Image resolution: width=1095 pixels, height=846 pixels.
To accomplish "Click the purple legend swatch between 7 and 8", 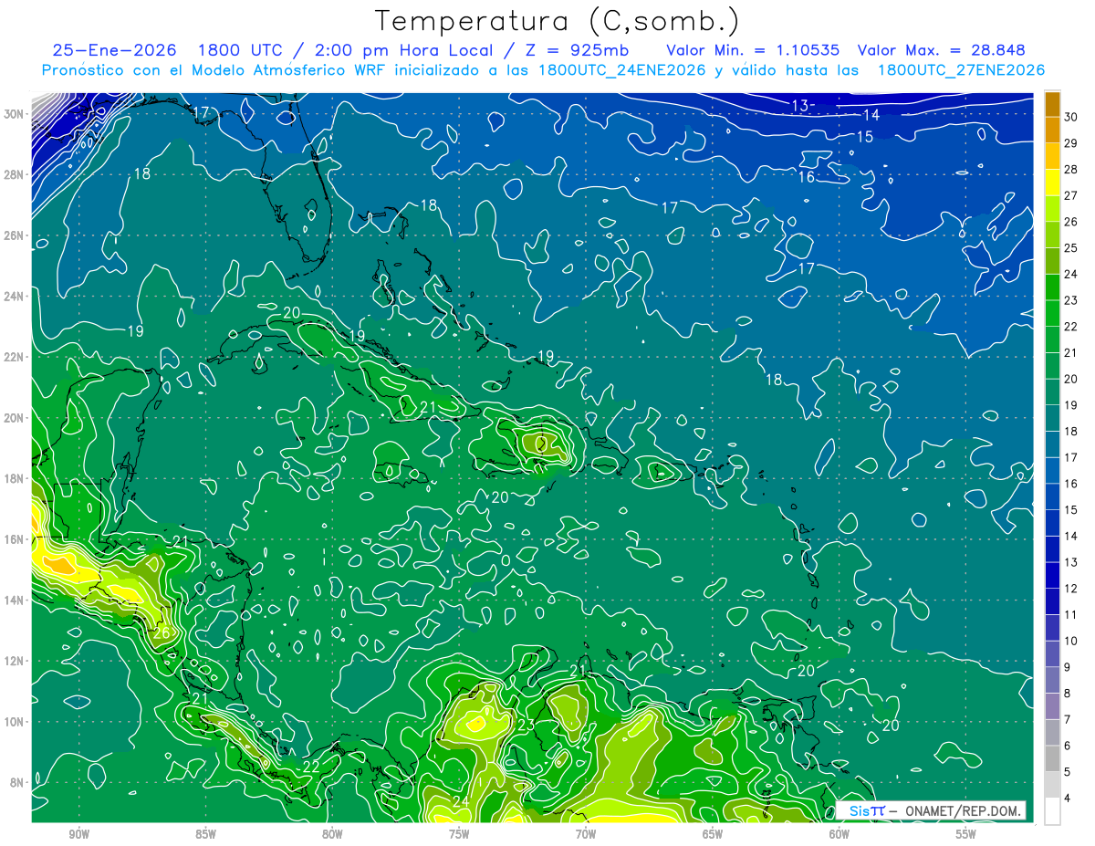I will [x=1052, y=706].
